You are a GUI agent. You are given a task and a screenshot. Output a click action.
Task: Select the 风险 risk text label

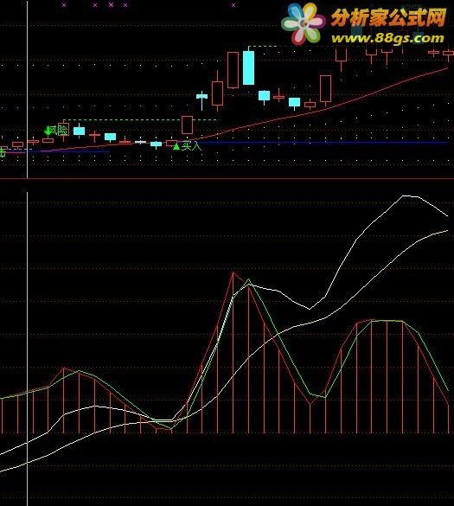[x=60, y=130]
